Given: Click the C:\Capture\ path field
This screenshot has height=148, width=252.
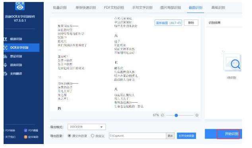Looking at the screenshot, I should [138, 136].
